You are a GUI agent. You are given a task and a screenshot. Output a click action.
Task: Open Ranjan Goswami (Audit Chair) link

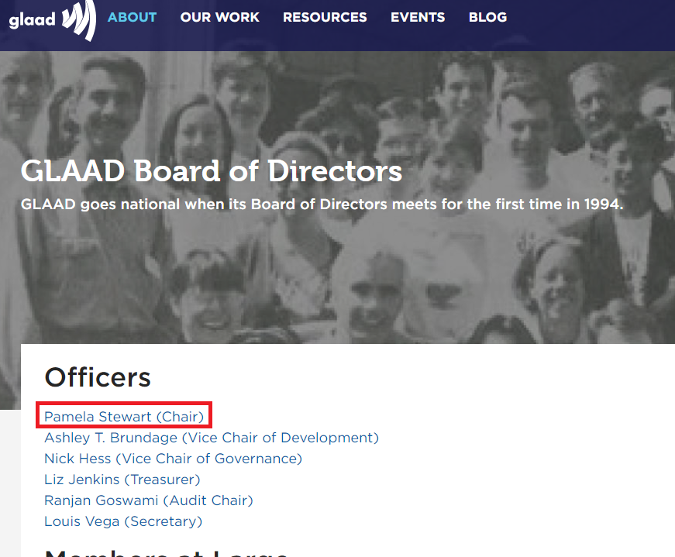pyautogui.click(x=149, y=500)
